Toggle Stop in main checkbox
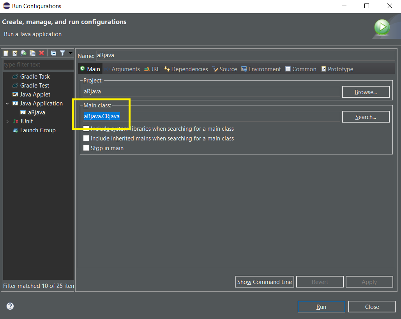The width and height of the screenshot is (401, 319). click(86, 148)
